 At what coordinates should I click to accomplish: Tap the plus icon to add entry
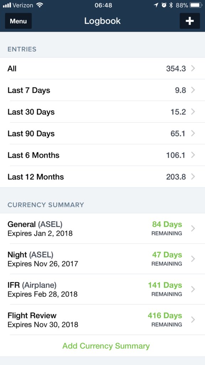[190, 21]
